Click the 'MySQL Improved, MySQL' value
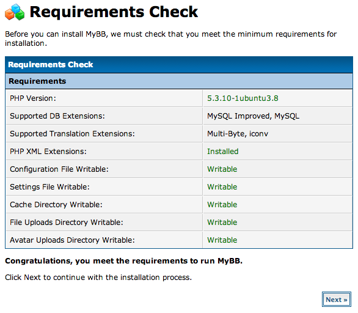Viewport: 358px width, 313px height. [x=253, y=116]
